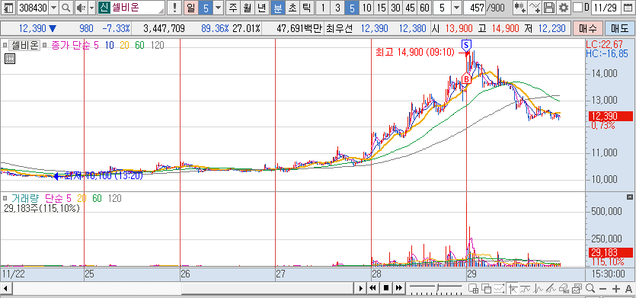Click the 셀비온 chart legend label

point(24,46)
